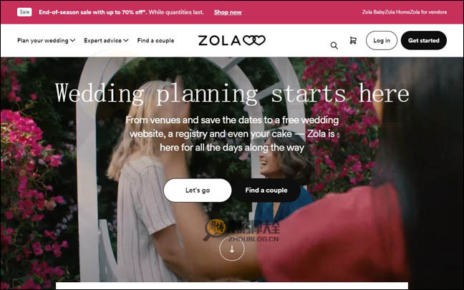Select Find a couple in navigation bar
The image size is (464, 290).
coord(155,41)
